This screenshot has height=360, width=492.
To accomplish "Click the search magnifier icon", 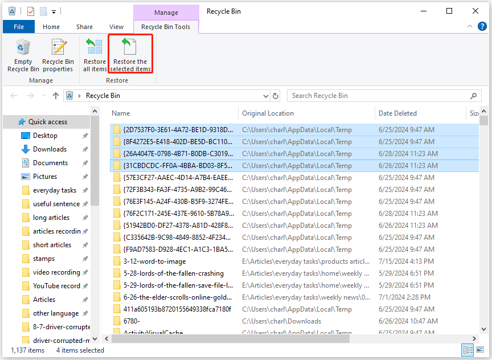I will pos(473,96).
